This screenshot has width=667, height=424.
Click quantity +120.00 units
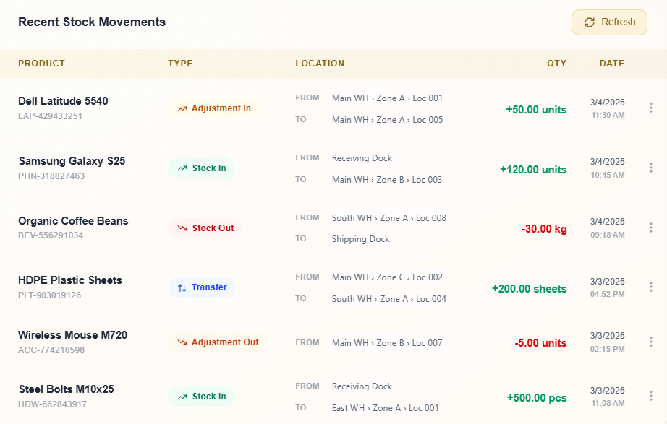point(533,170)
